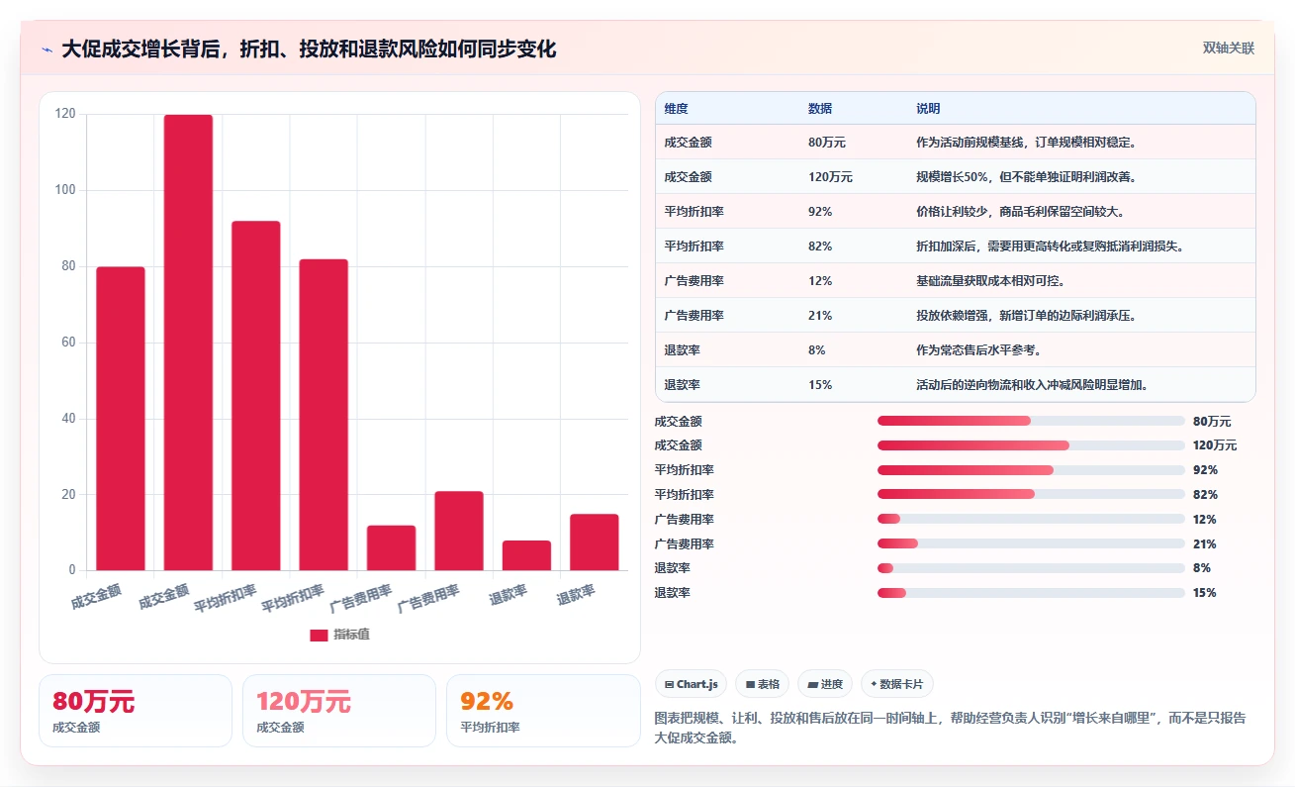This screenshot has width=1295, height=787.
Task: Click the 平均折扣率 chart bar at 82
Action: [324, 415]
